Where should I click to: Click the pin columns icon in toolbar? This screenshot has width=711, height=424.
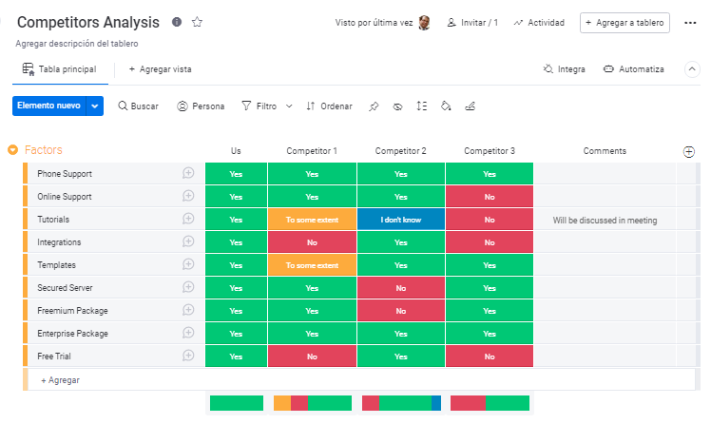pyautogui.click(x=374, y=106)
